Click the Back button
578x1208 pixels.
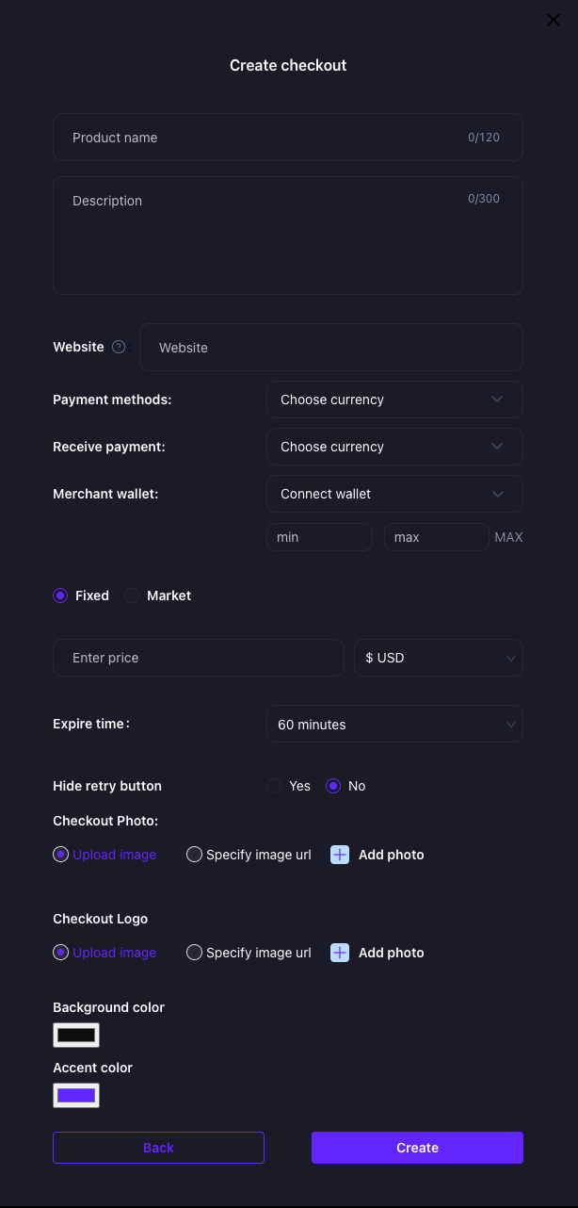[158, 1148]
